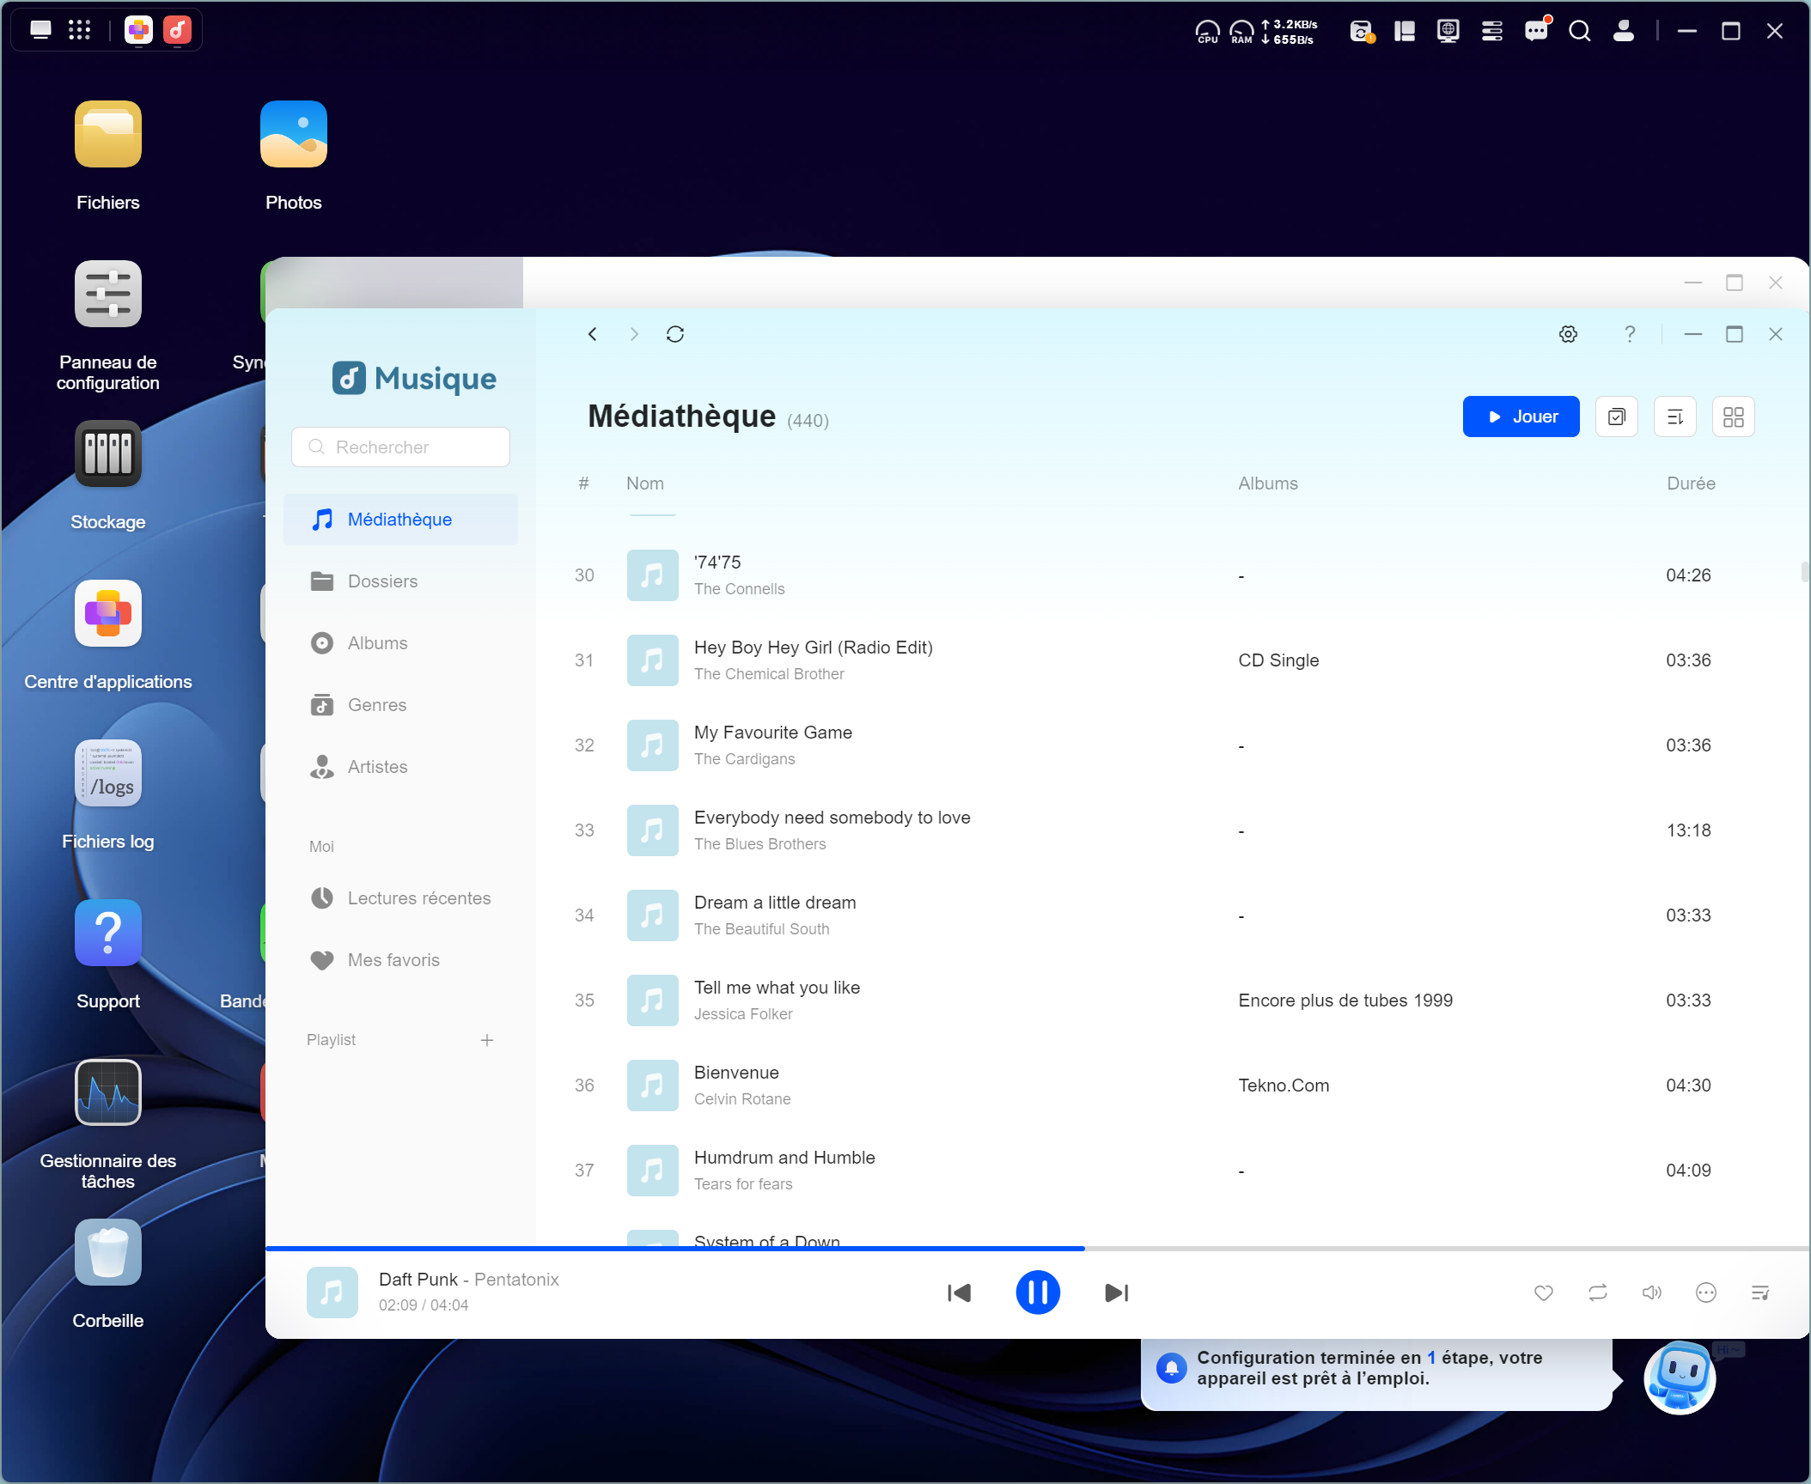This screenshot has width=1811, height=1484.
Task: Click the cover thumbnail of track 31
Action: [653, 660]
